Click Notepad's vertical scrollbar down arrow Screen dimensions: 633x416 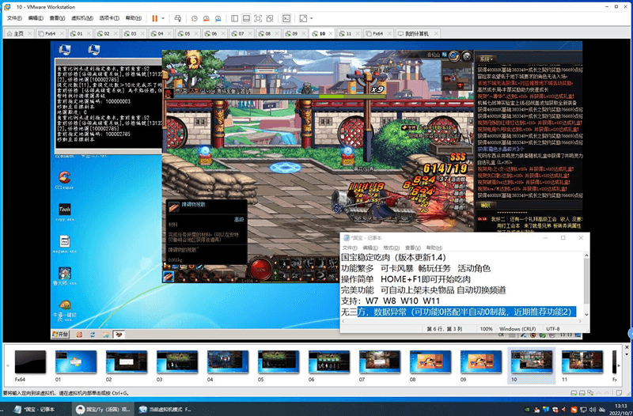pos(586,314)
